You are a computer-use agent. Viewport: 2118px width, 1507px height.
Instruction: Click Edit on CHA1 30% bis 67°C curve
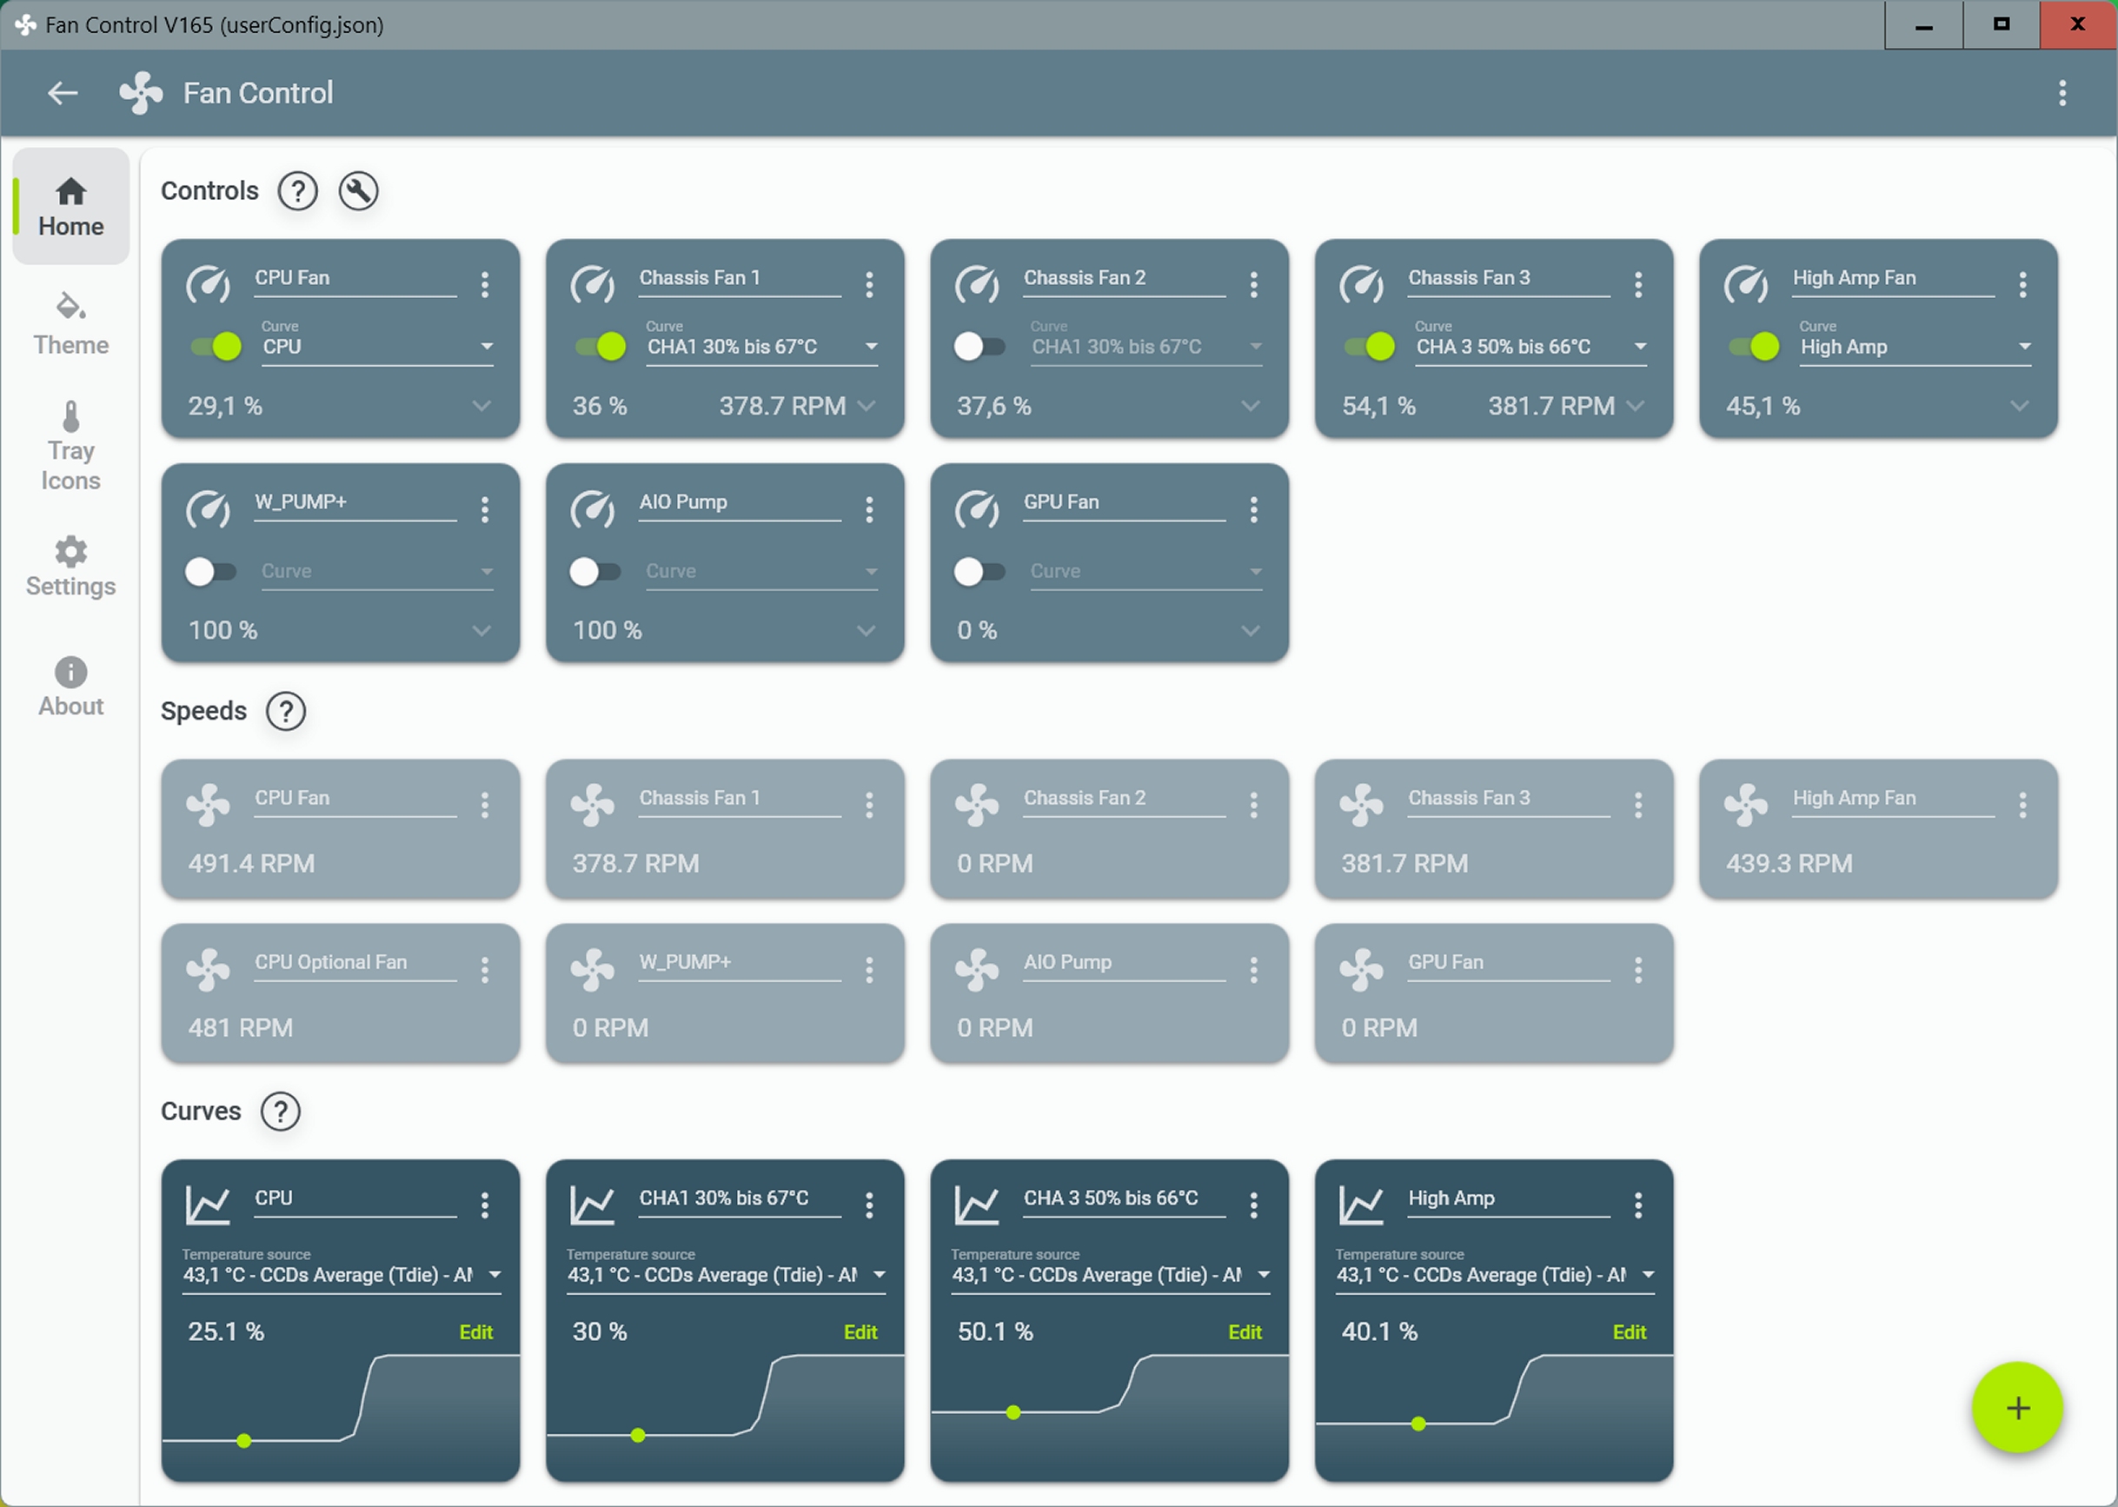point(860,1332)
